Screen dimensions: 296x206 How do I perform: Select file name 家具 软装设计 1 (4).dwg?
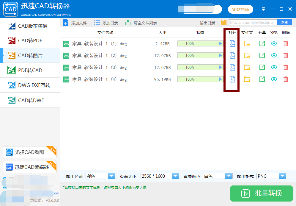click(x=100, y=79)
